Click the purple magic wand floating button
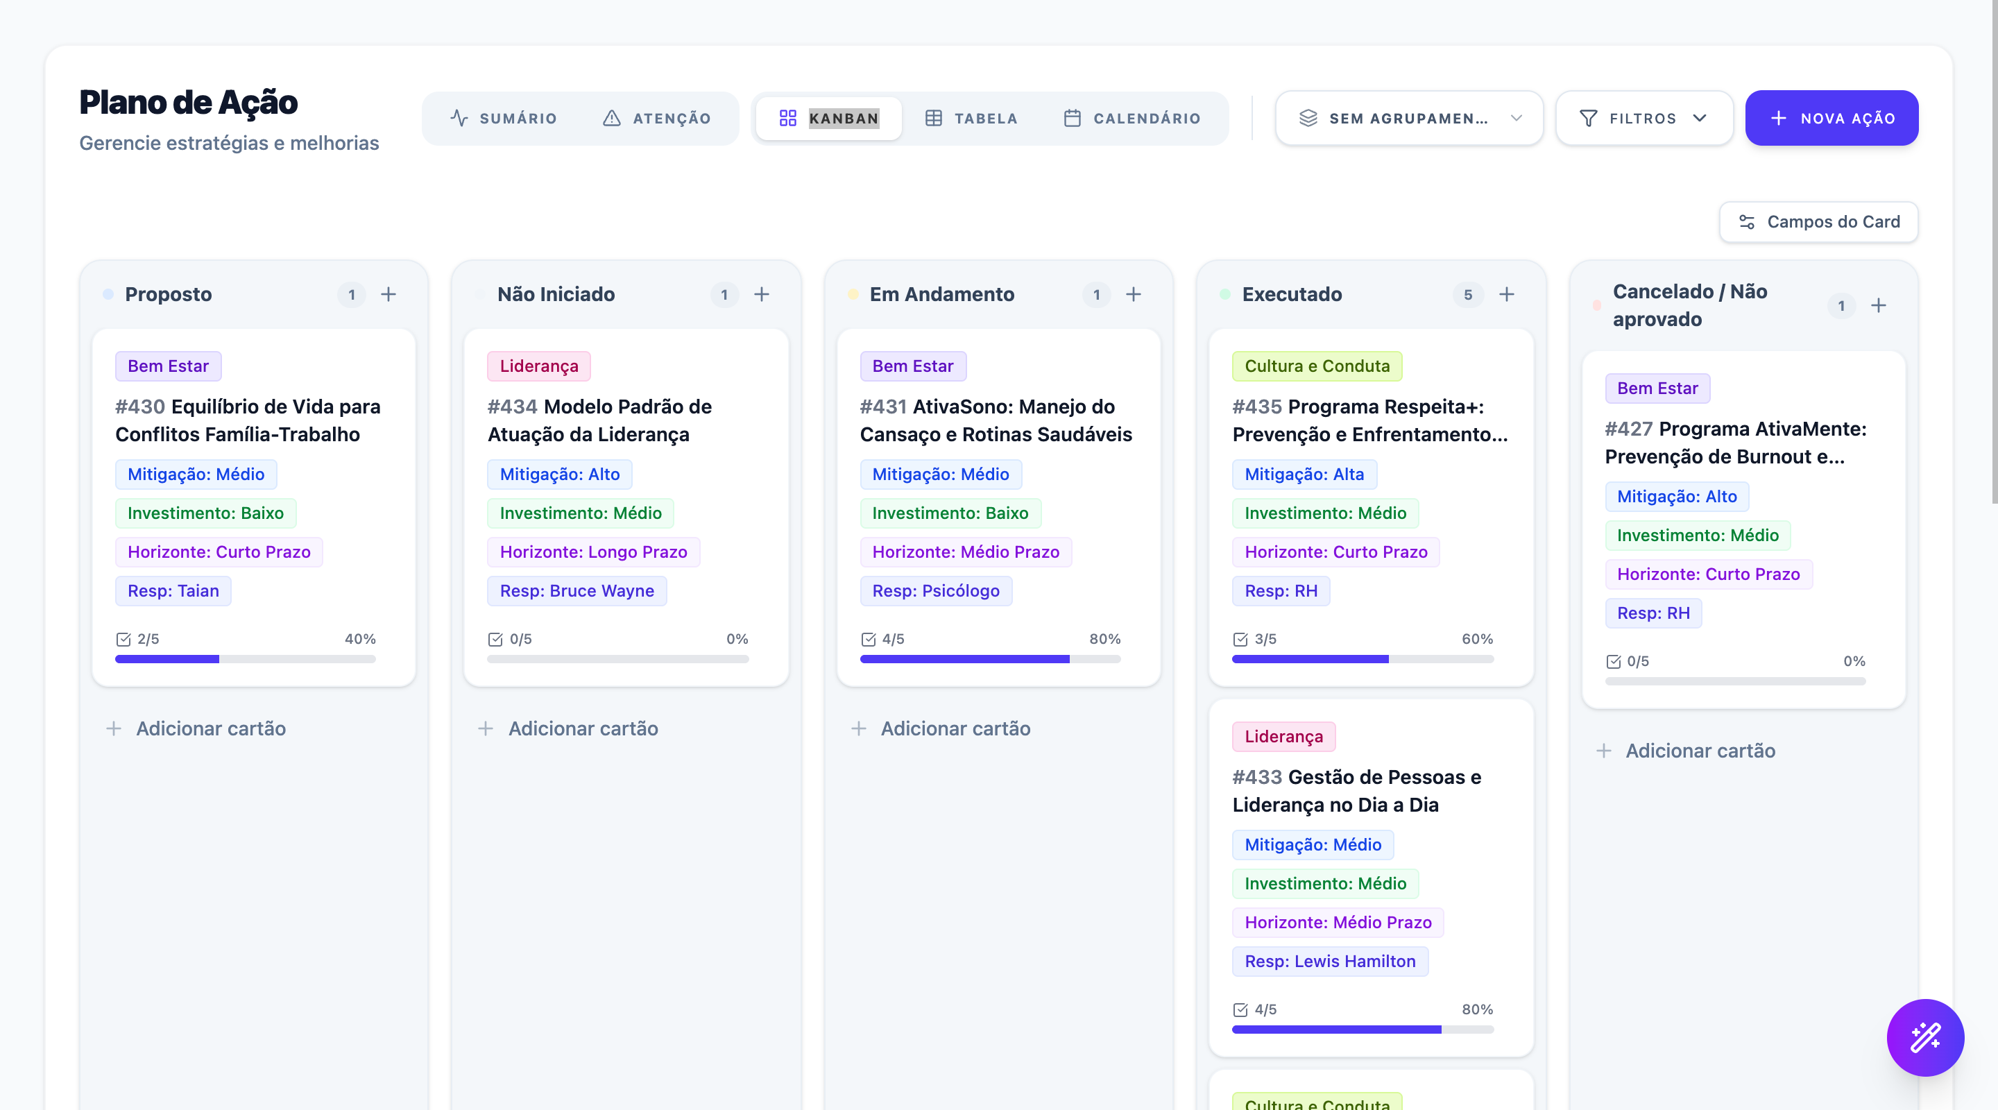This screenshot has width=1998, height=1110. [x=1925, y=1037]
